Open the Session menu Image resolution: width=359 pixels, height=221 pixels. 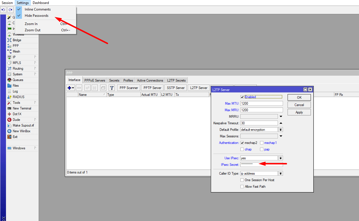click(x=7, y=3)
